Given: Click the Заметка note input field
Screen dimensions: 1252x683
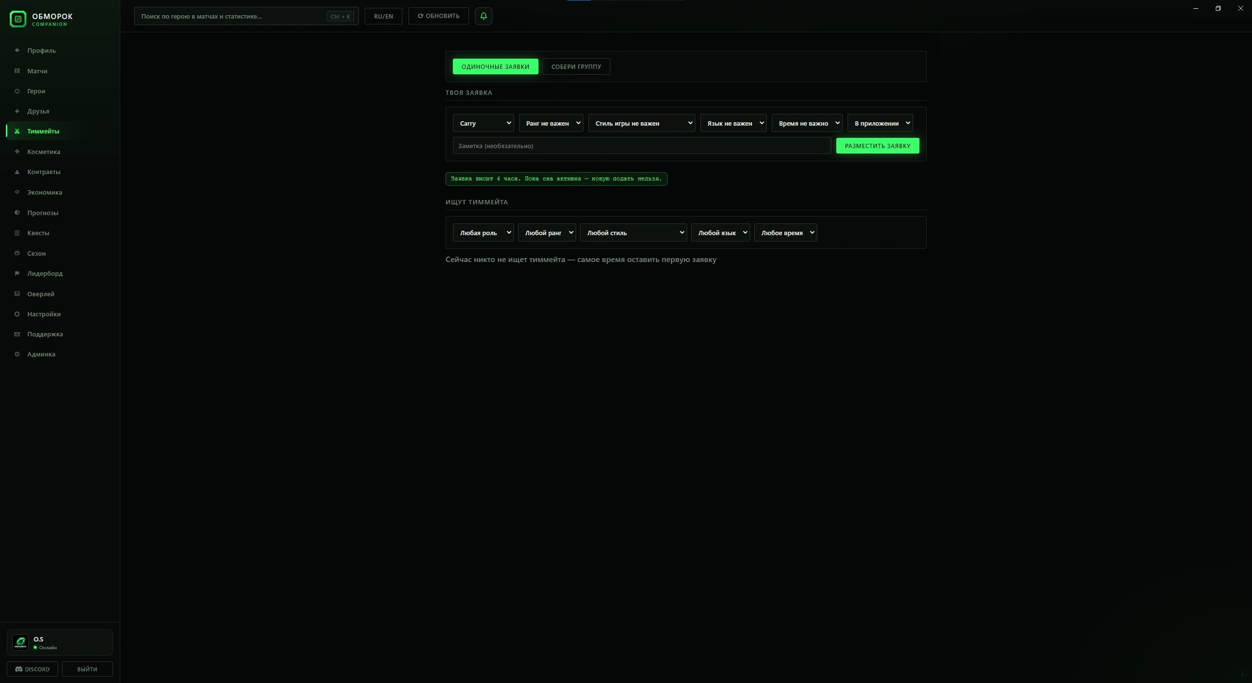Looking at the screenshot, I should (642, 146).
